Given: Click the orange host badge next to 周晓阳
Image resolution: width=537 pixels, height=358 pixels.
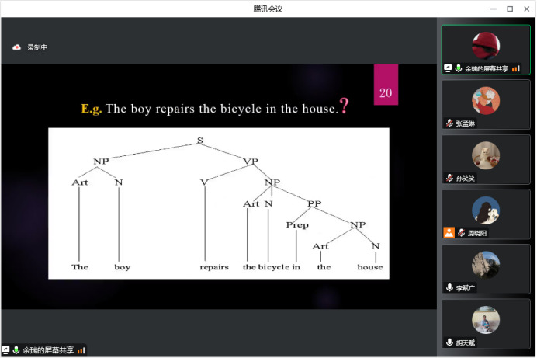Looking at the screenshot, I should [449, 233].
